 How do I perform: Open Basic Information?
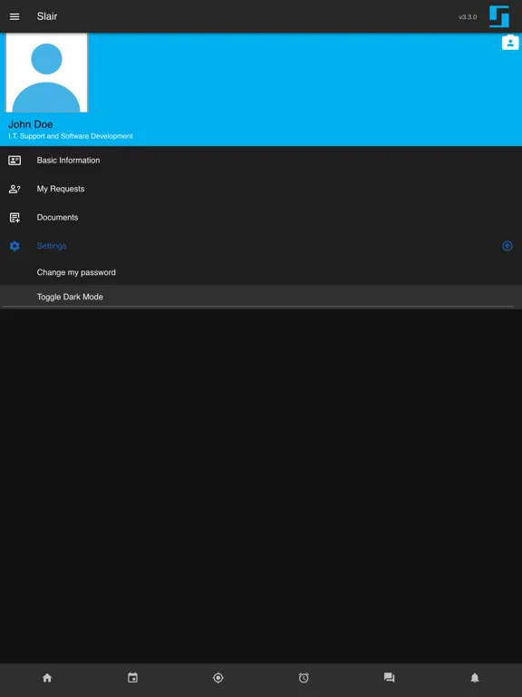pos(261,161)
